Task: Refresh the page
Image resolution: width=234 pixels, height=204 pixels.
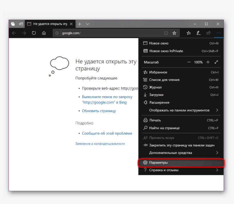Action: click(34, 33)
